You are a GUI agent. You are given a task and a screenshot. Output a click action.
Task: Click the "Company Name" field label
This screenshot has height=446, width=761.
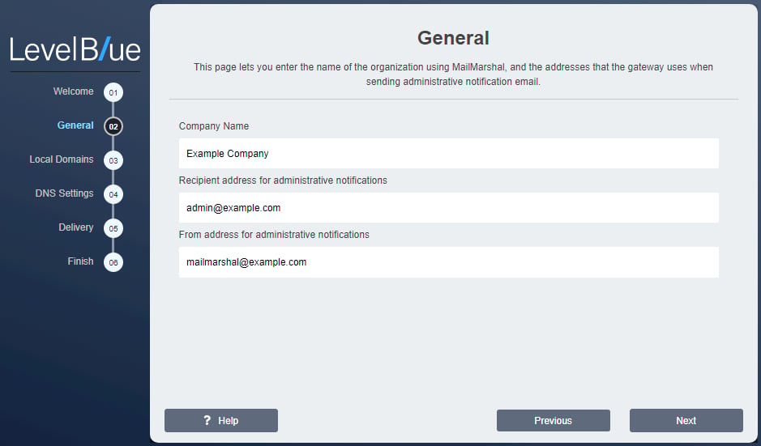(x=213, y=126)
